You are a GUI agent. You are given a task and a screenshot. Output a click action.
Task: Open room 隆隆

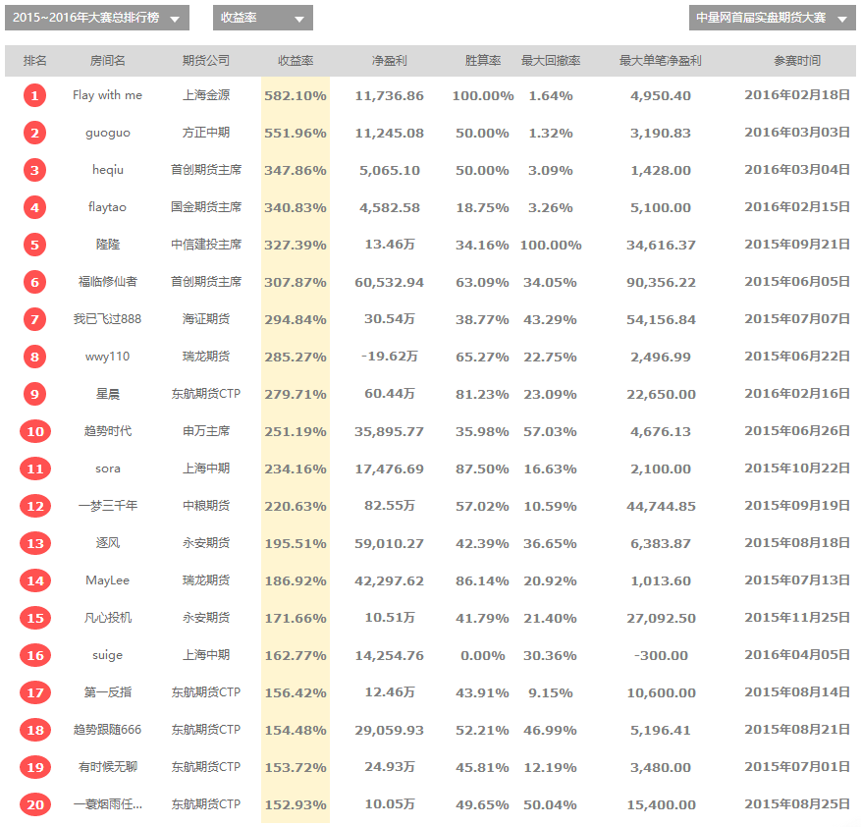click(108, 245)
